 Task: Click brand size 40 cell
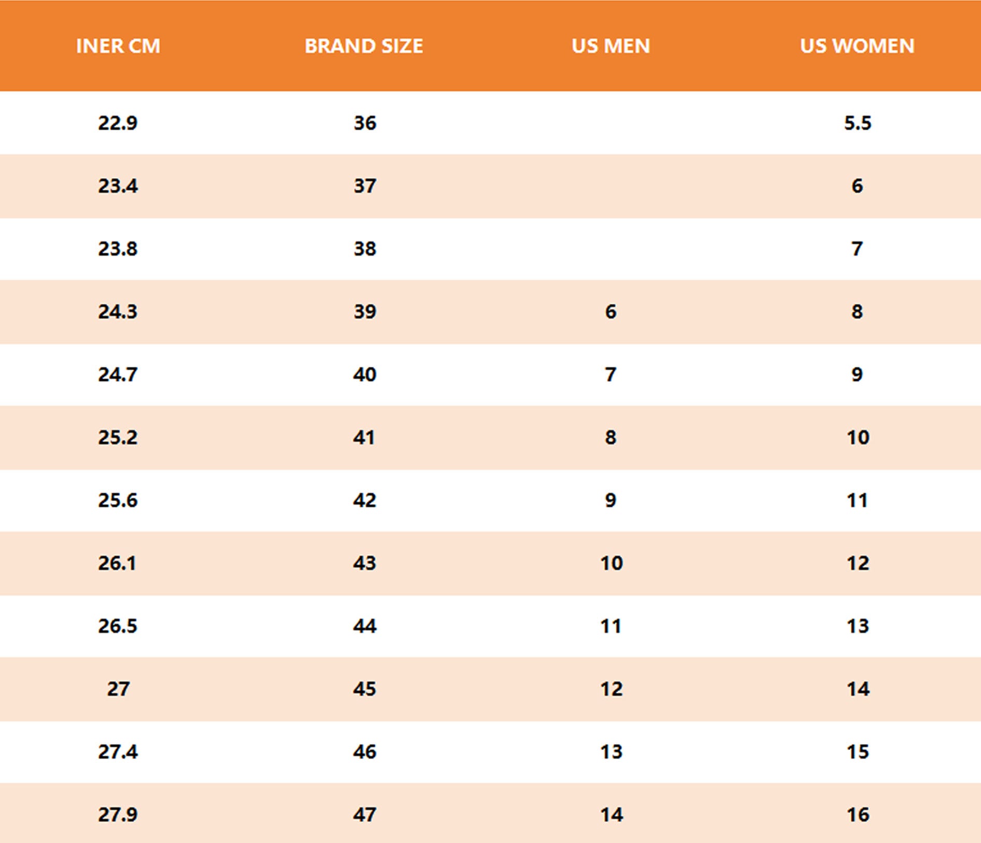[x=365, y=375]
